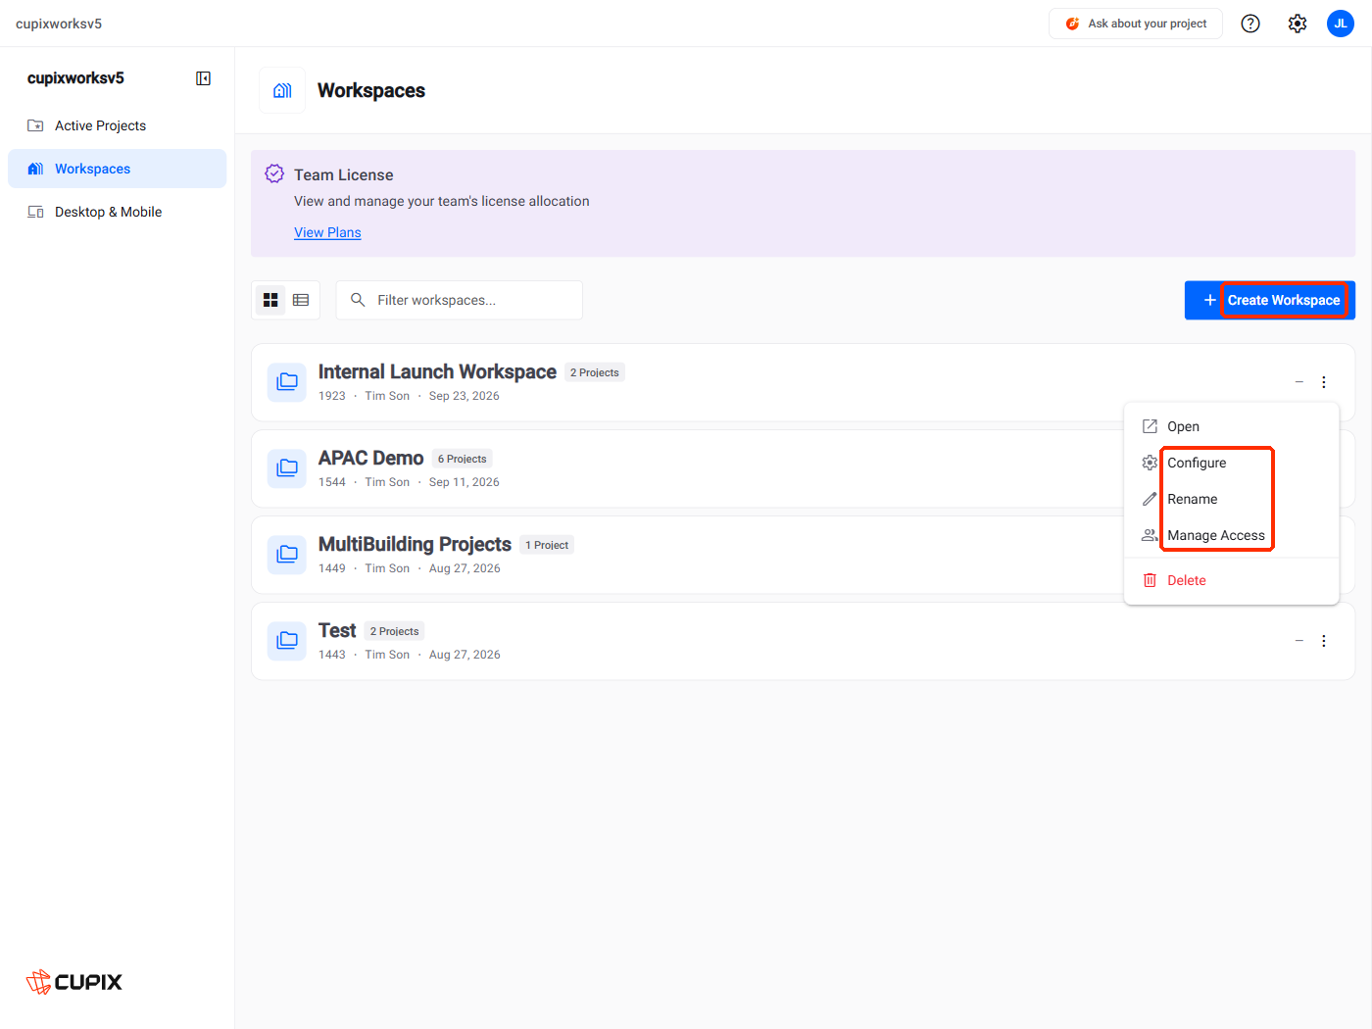Click the cupixworksv5 sidebar team name
This screenshot has height=1029, width=1372.
(75, 78)
